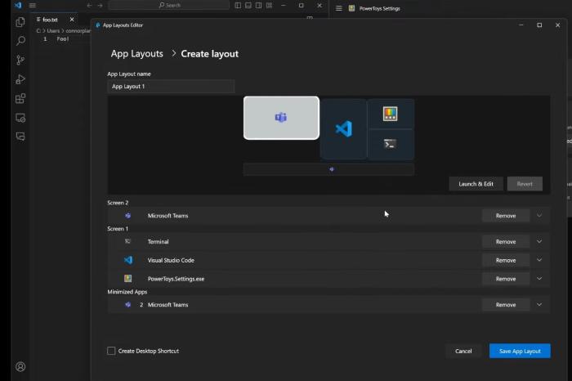This screenshot has width=572, height=381.
Task: Remove the Terminal app from the layout
Action: (506, 241)
